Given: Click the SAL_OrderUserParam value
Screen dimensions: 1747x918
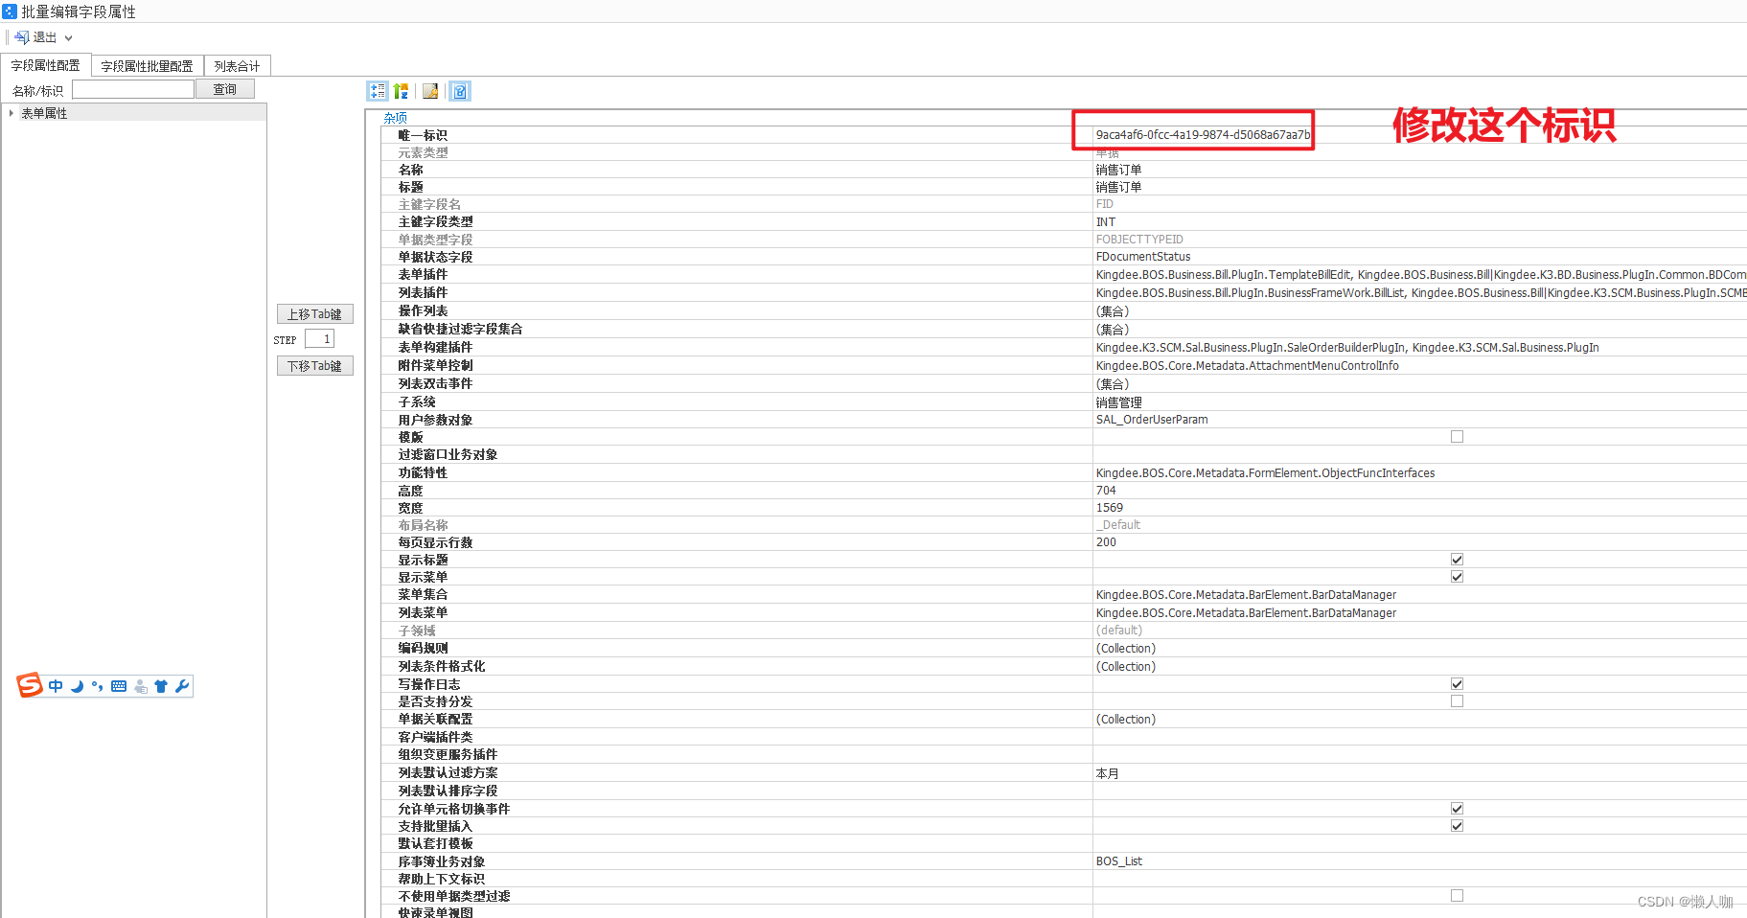Looking at the screenshot, I should pyautogui.click(x=1152, y=420).
